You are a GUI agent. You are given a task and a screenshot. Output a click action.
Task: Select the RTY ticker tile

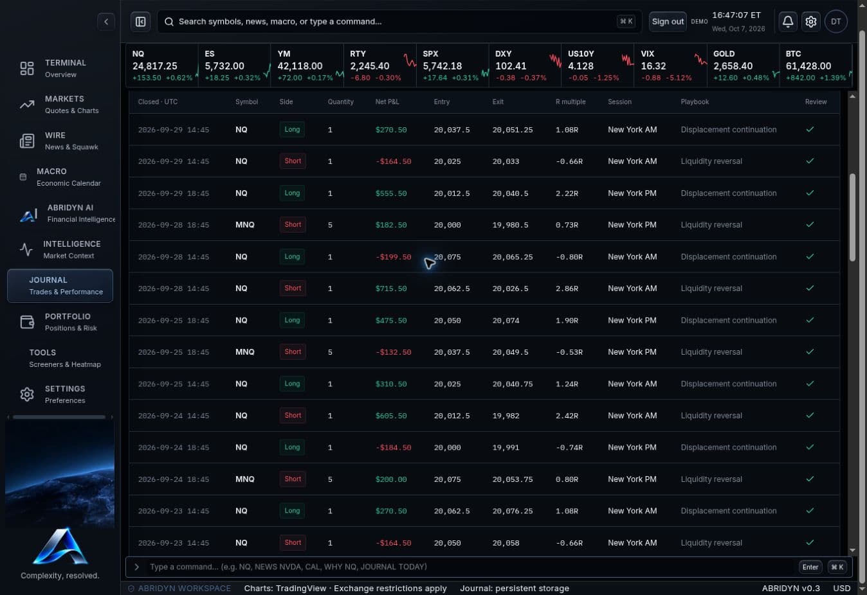pyautogui.click(x=380, y=65)
